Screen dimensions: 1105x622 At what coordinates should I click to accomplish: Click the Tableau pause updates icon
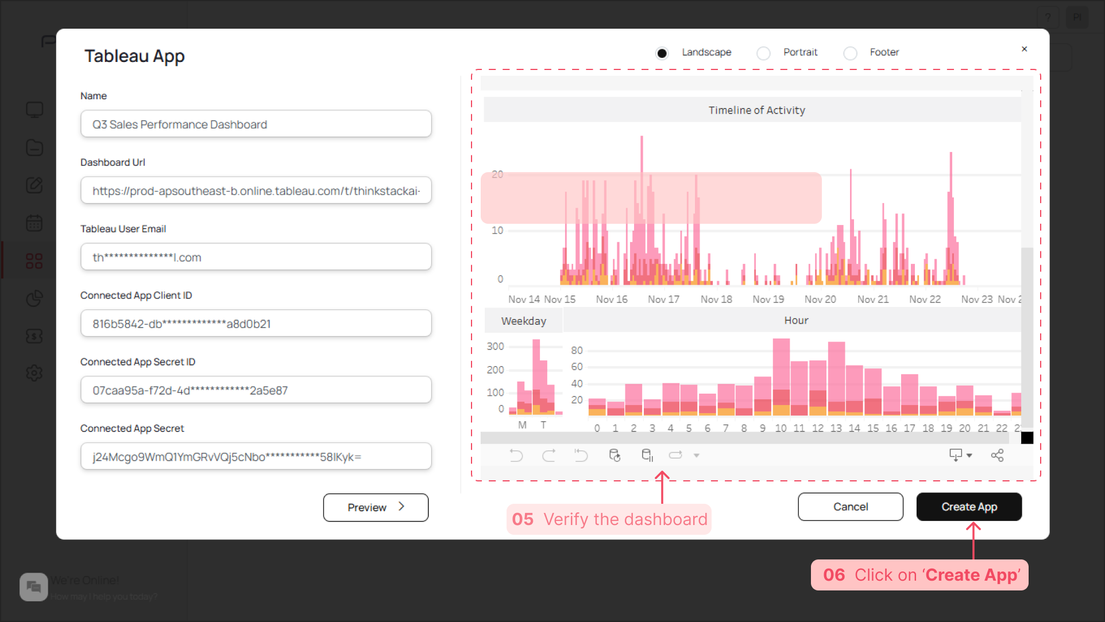tap(647, 456)
